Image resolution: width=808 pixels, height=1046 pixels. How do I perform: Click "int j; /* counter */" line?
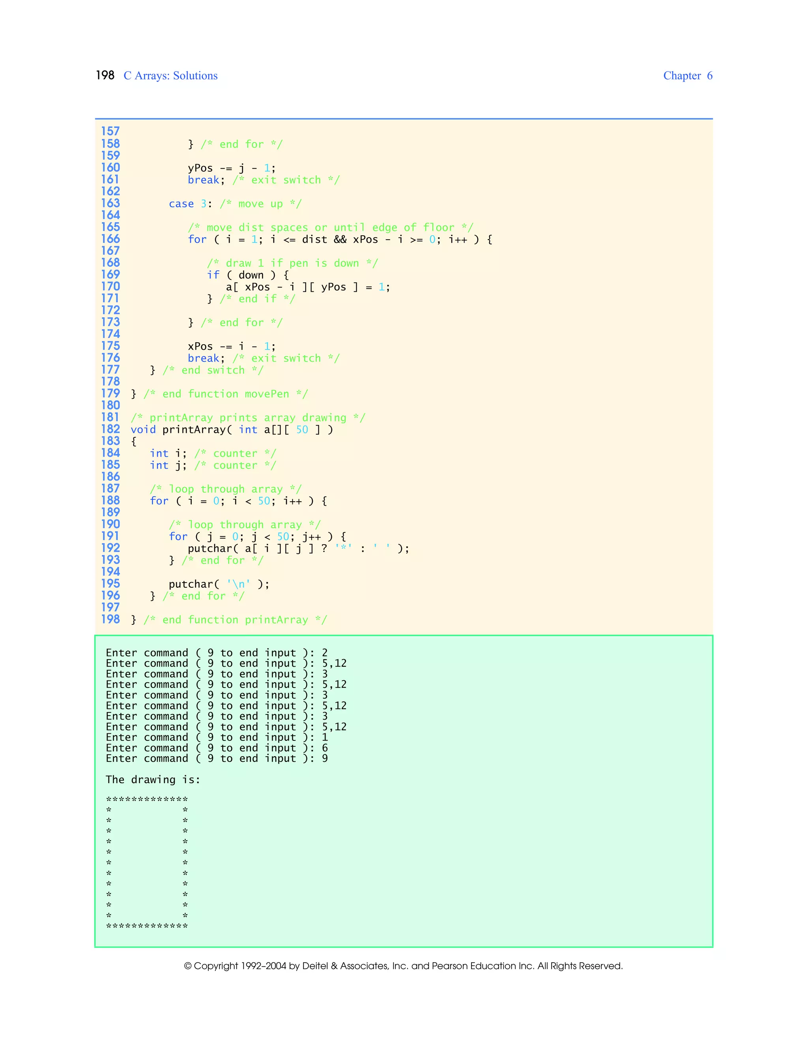pos(213,465)
